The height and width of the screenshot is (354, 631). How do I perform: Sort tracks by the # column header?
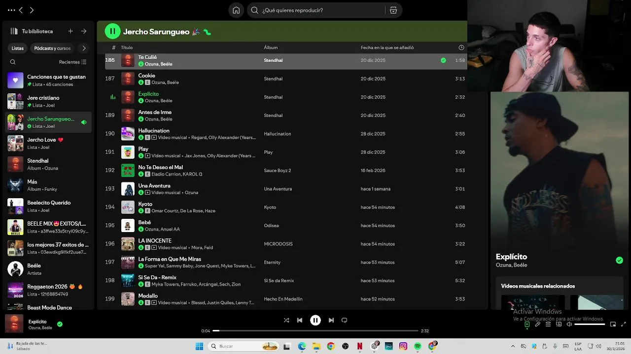[x=113, y=48]
